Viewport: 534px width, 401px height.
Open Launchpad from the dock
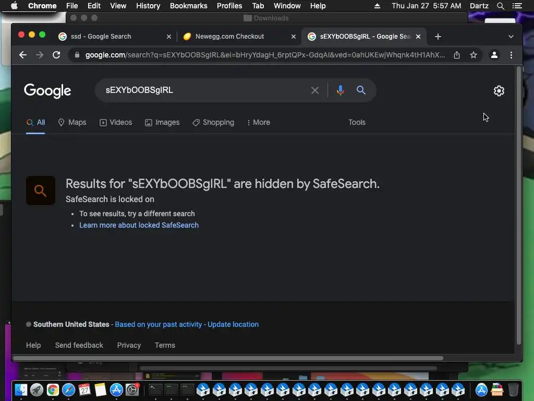tap(37, 390)
